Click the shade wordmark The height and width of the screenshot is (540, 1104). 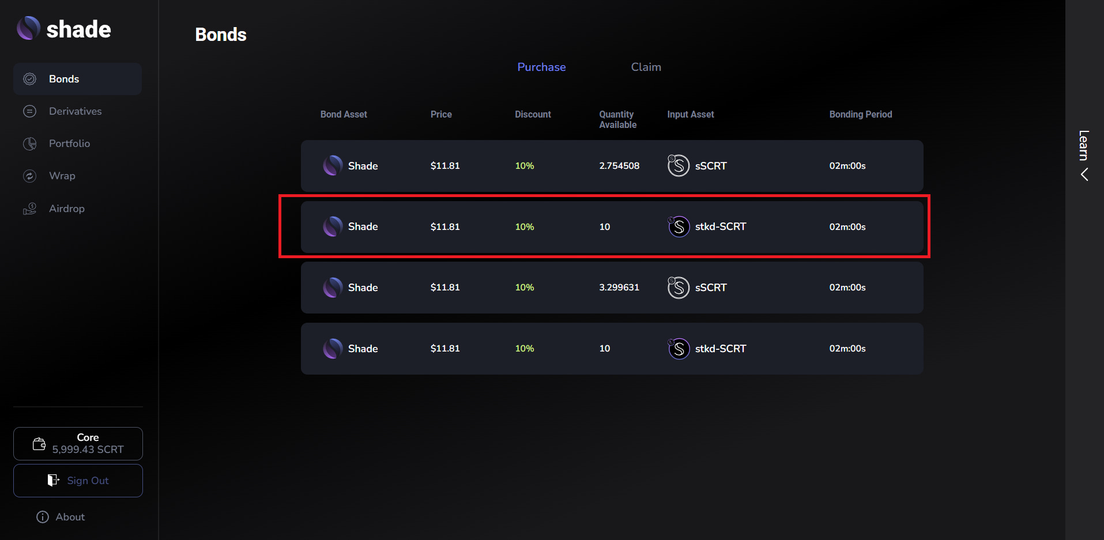(78, 29)
